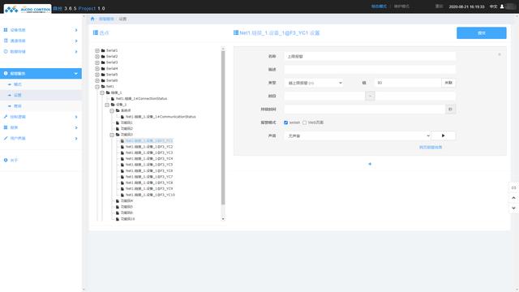Open the first submenu item under blue section
519x292 pixels.
coord(17,84)
